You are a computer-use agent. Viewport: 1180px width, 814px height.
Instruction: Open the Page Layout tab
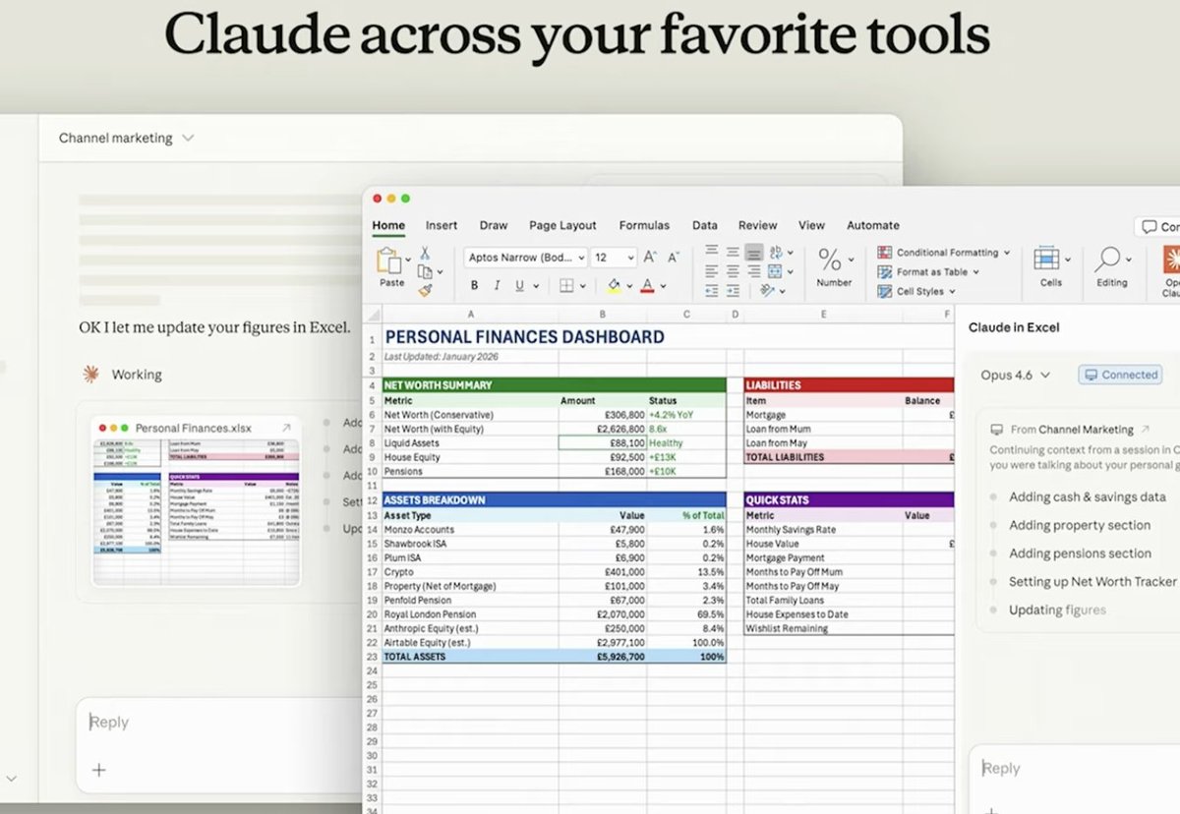click(562, 225)
